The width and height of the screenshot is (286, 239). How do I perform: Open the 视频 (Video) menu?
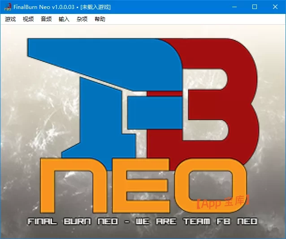point(28,19)
